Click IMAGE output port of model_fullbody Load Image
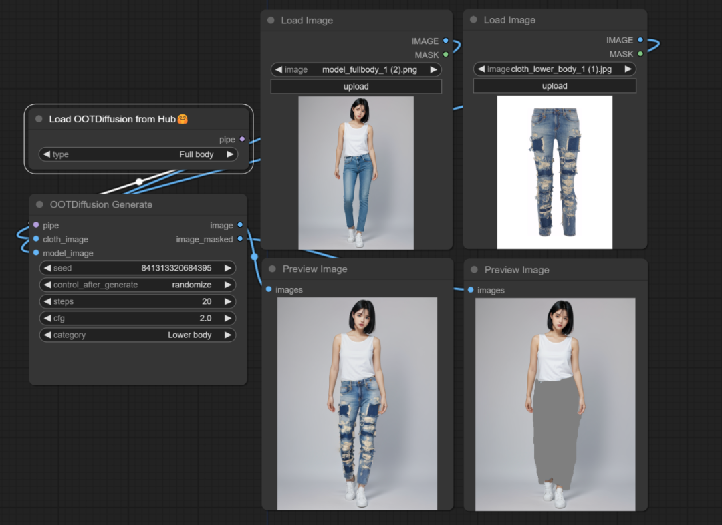Image resolution: width=722 pixels, height=525 pixels. (x=446, y=41)
